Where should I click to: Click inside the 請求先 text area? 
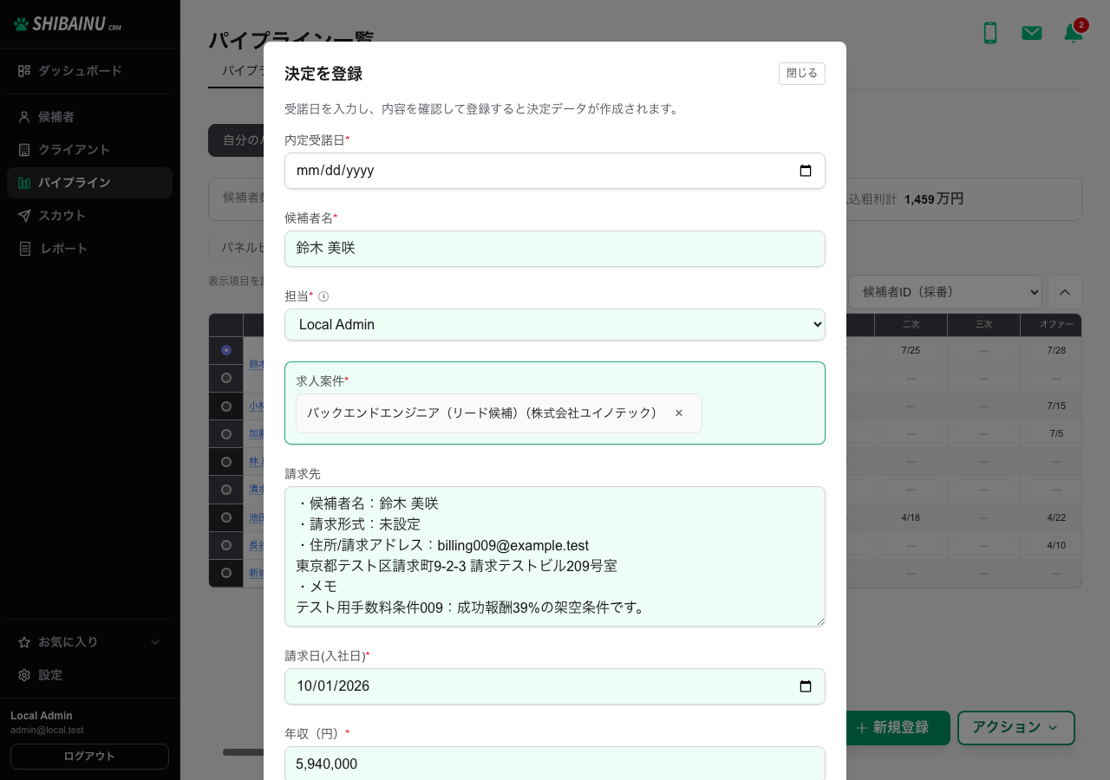point(555,556)
